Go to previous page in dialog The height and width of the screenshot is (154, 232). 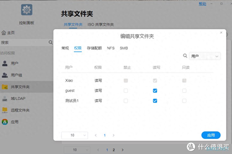point(96,135)
